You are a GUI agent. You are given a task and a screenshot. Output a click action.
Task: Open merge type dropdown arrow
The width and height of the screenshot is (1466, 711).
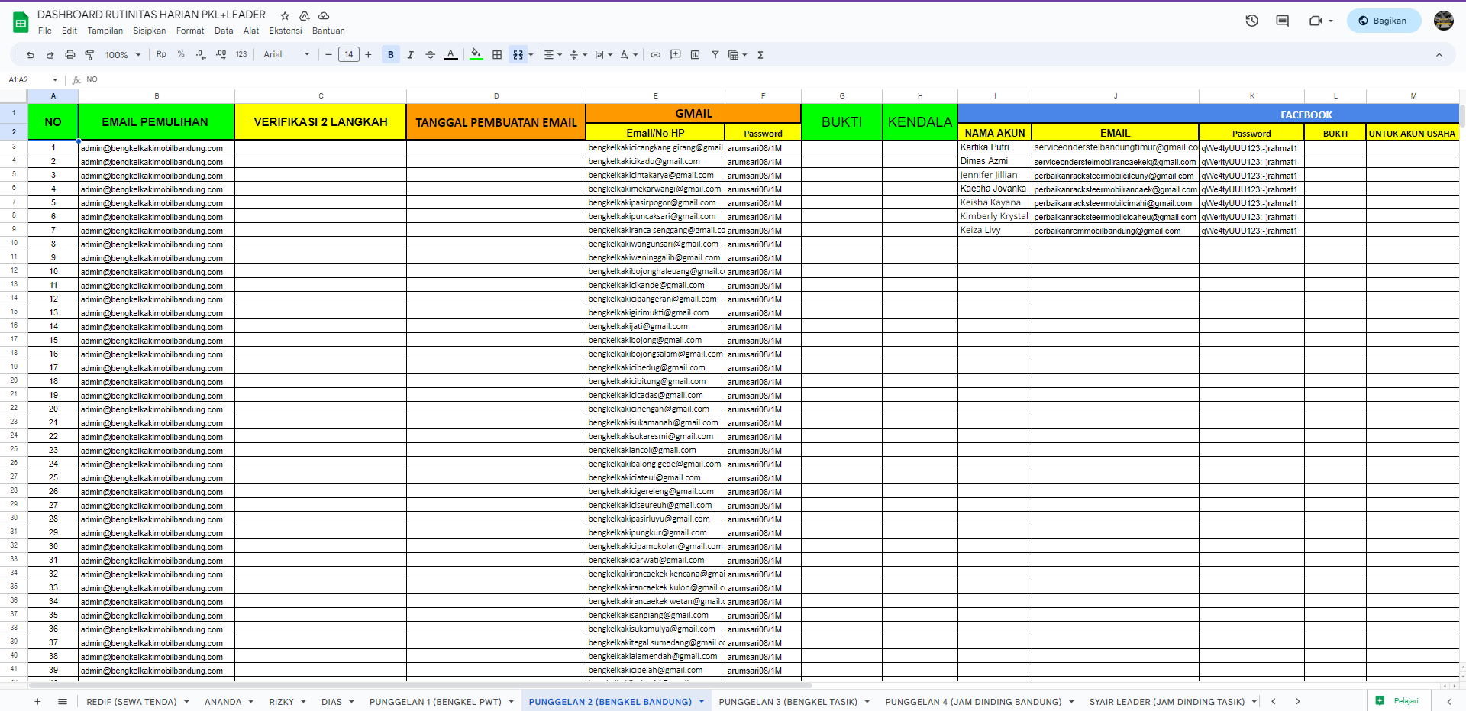[531, 54]
